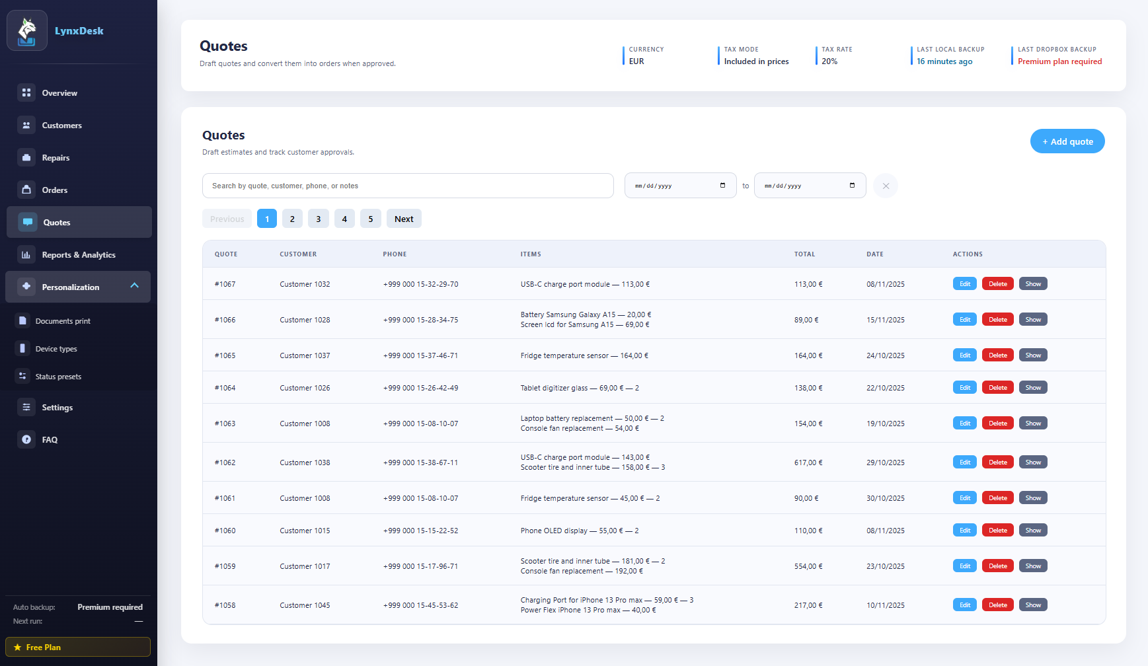
Task: Select the Overview dashboard grid icon
Action: 26,92
